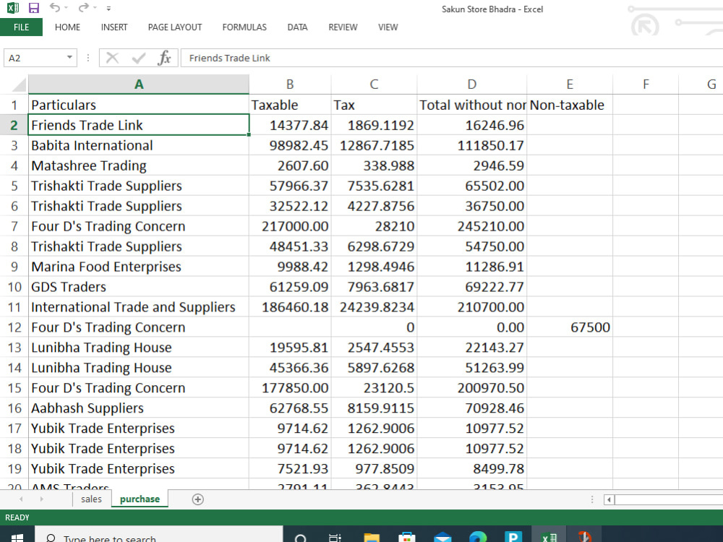Select International Trade and Suppliers cell
The height and width of the screenshot is (542, 723).
tap(139, 307)
